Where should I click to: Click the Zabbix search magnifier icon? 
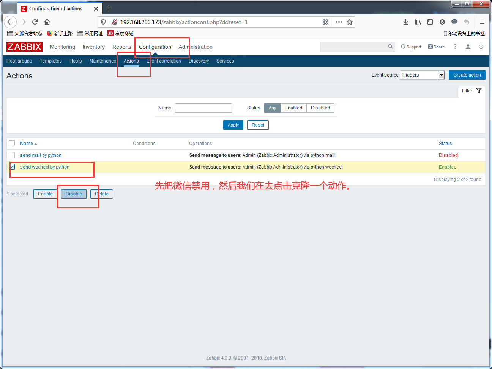(391, 47)
